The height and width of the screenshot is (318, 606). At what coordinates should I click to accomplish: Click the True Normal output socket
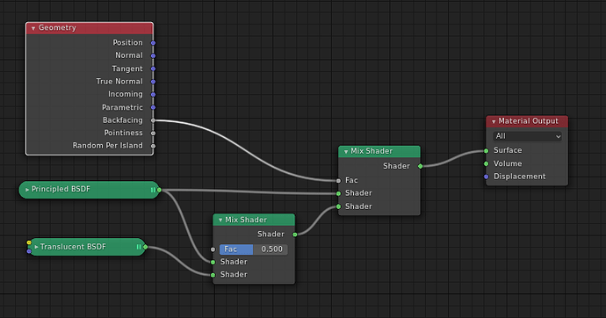(x=153, y=82)
